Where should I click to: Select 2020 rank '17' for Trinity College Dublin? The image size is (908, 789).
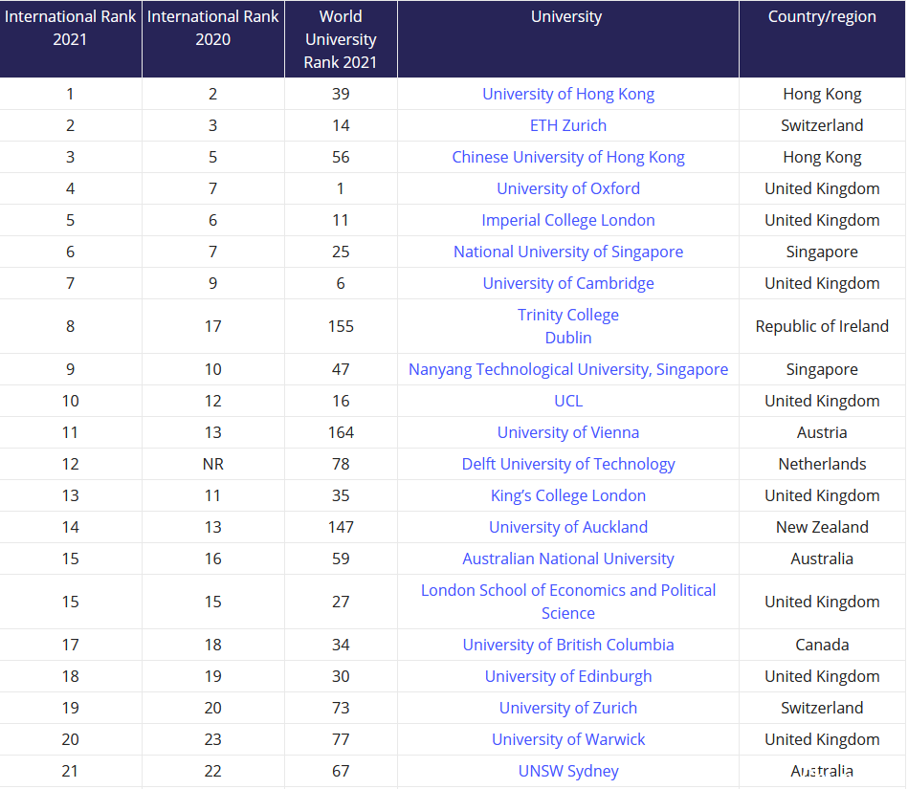(x=213, y=326)
